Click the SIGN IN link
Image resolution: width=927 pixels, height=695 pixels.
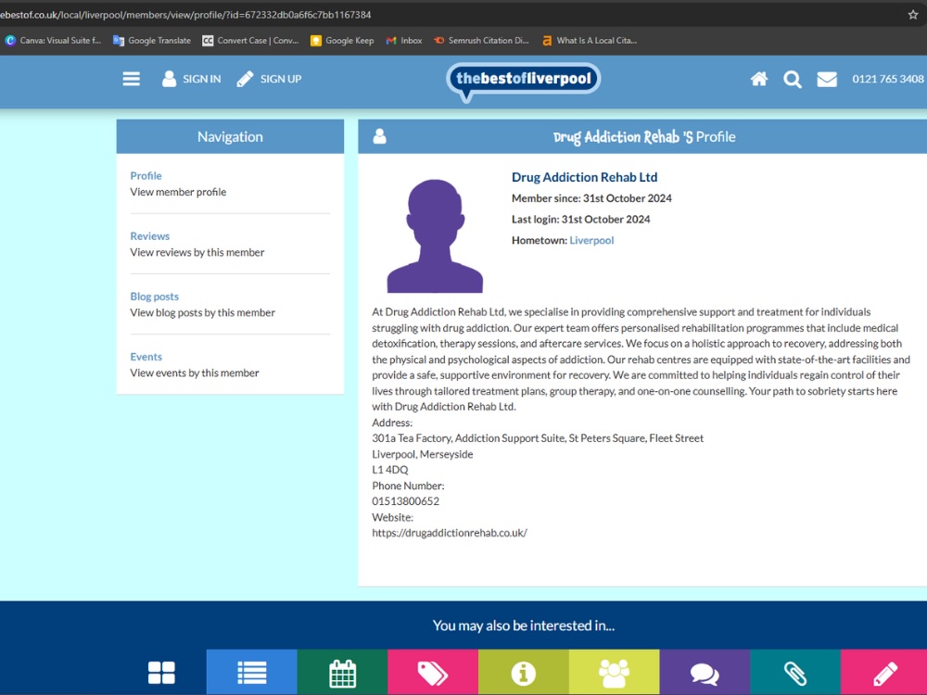[201, 79]
